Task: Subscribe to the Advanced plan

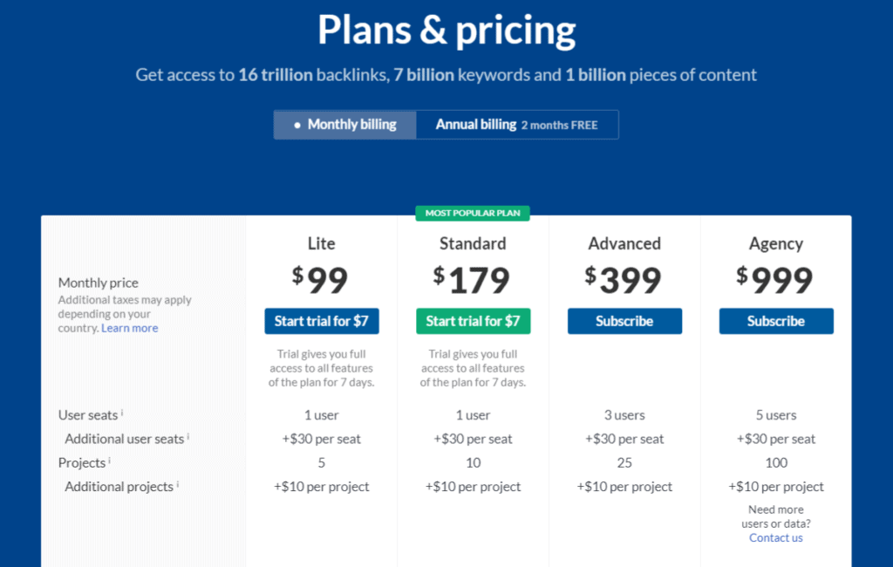Action: click(x=624, y=321)
